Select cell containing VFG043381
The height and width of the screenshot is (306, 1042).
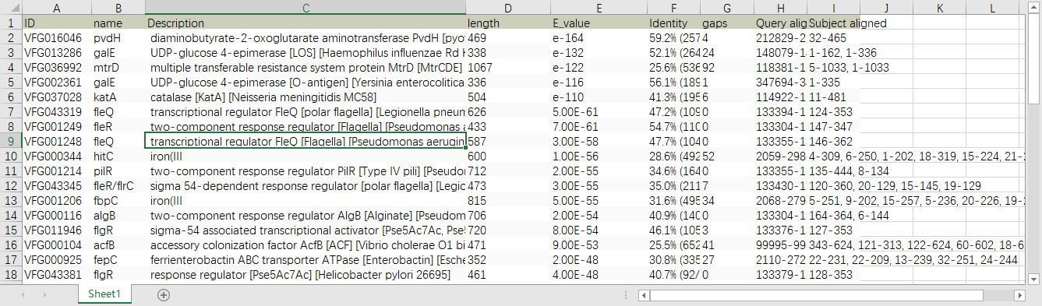point(56,274)
